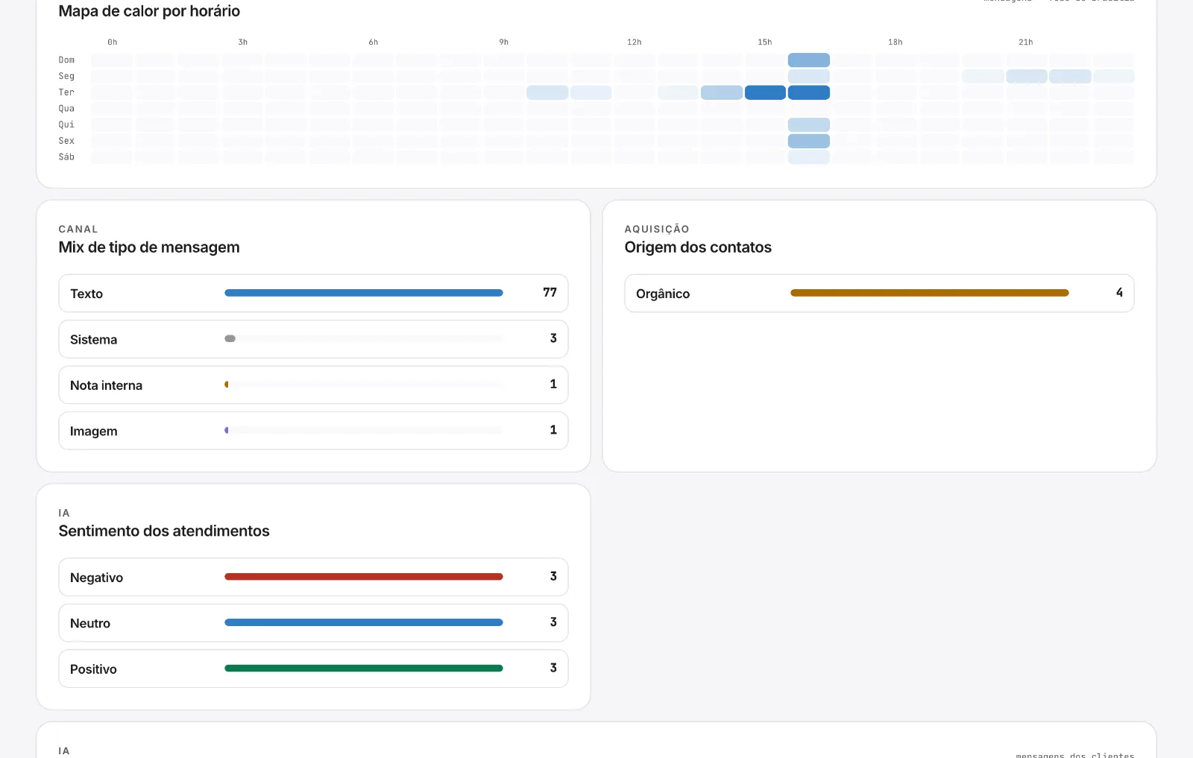The image size is (1193, 758).
Task: Select the Texto message type row
Action: (x=313, y=293)
